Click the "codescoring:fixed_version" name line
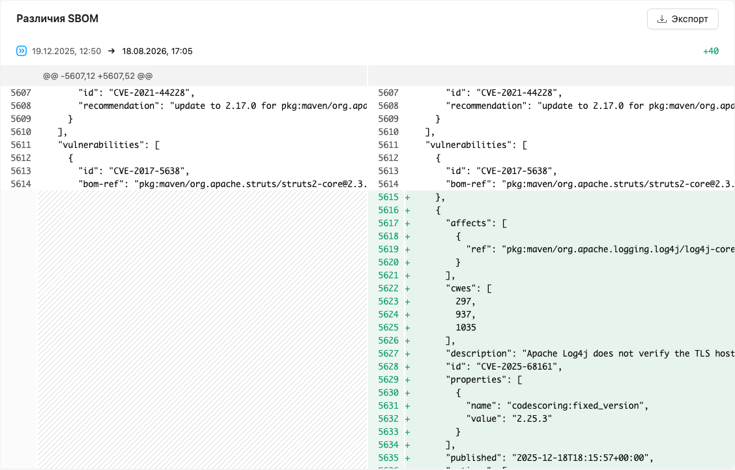Screen dimensions: 735x470 click(557, 405)
